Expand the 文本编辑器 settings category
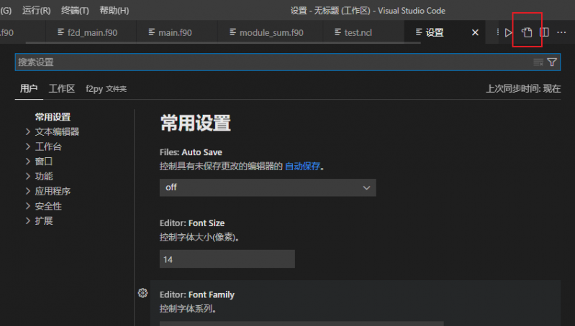575x326 pixels. click(x=56, y=131)
